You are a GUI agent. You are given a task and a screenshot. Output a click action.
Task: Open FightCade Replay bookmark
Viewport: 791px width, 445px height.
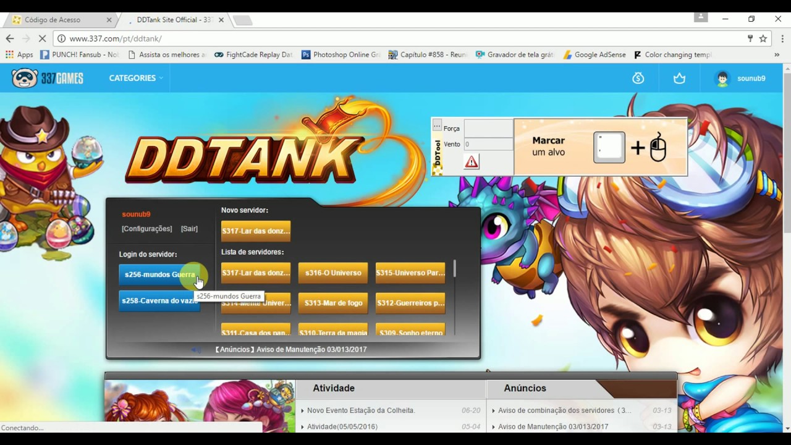coord(253,54)
